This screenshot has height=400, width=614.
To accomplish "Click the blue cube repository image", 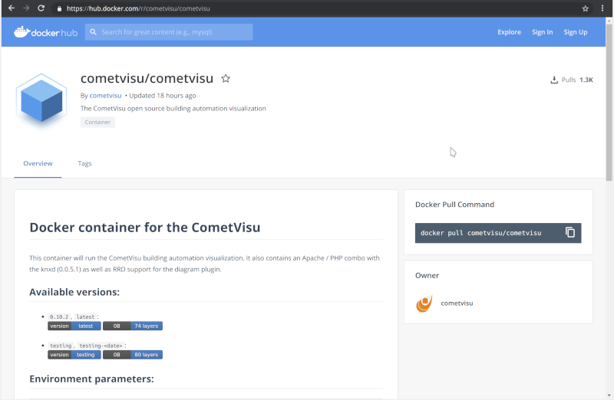I will (41, 102).
